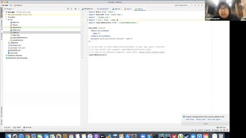Select package-lock.json in project tree
Image resolution: width=246 pixels, height=138 pixels.
pos(18,48)
